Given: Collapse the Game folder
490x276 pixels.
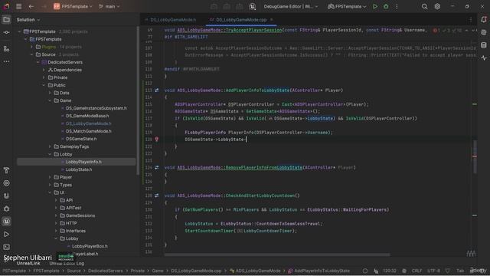Looking at the screenshot, I should (x=50, y=100).
